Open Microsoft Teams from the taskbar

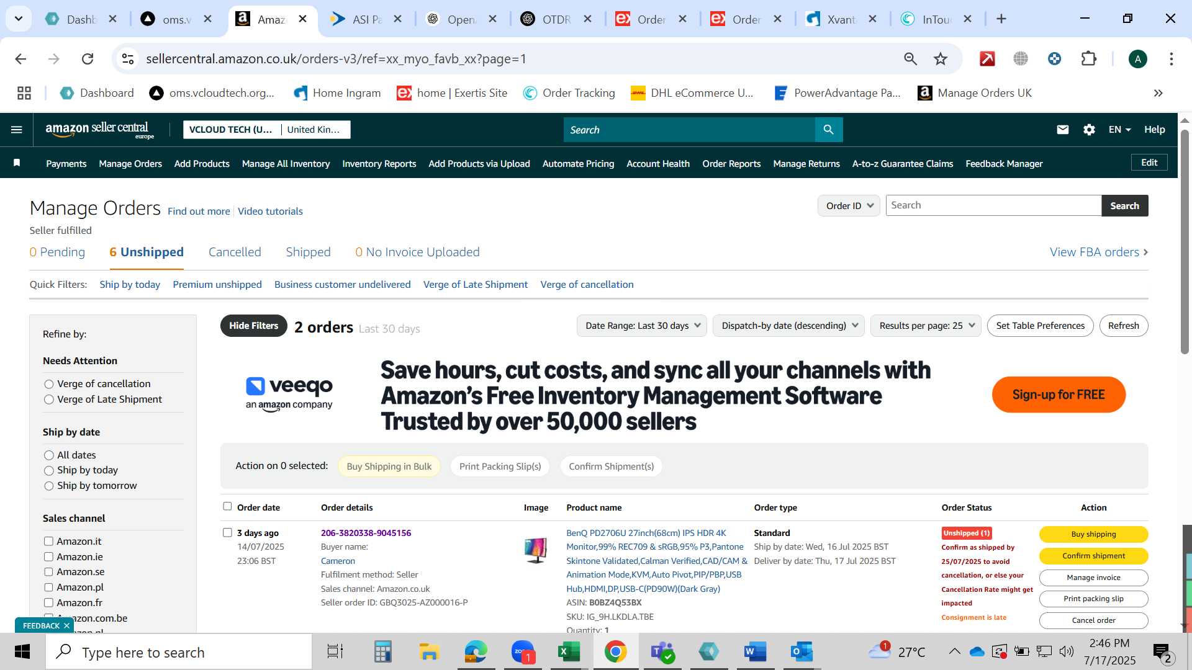coord(662,652)
